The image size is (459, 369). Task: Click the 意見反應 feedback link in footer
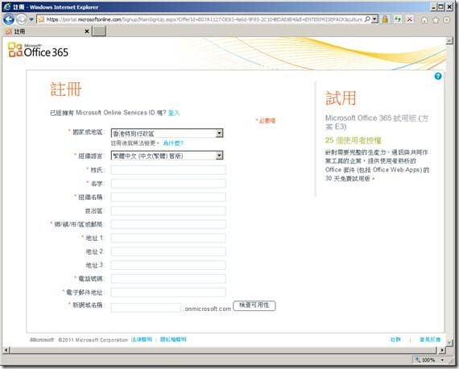430,339
